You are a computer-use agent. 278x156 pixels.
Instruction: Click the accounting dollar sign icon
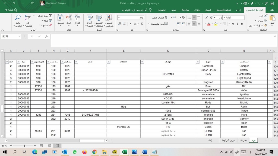[x=142, y=24]
